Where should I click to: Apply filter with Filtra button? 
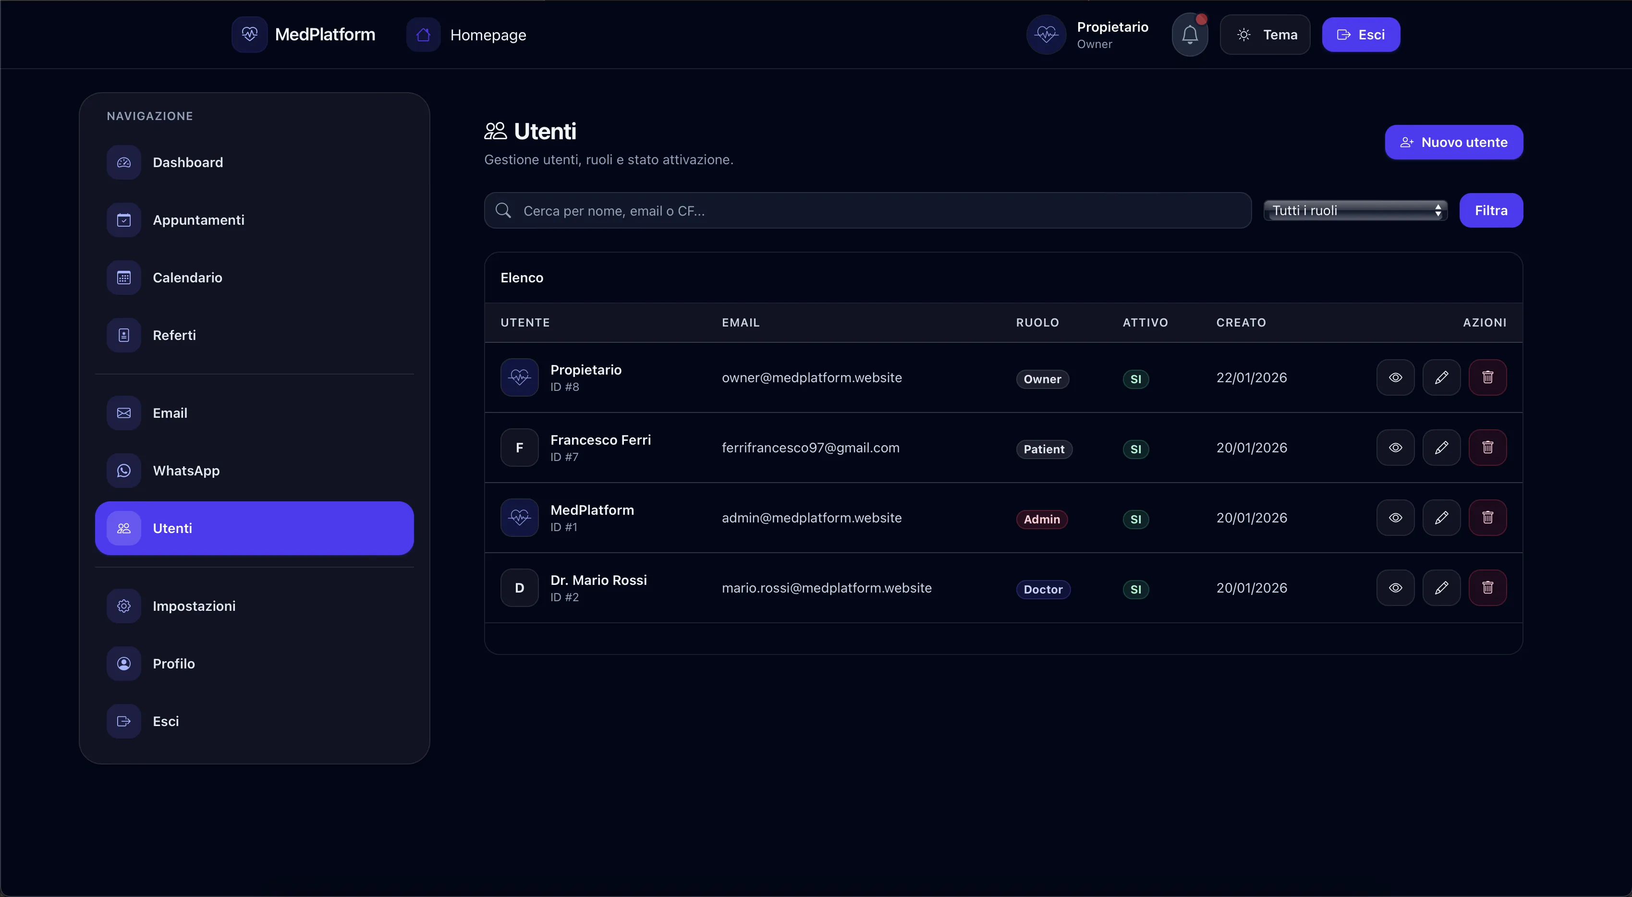pyautogui.click(x=1491, y=210)
